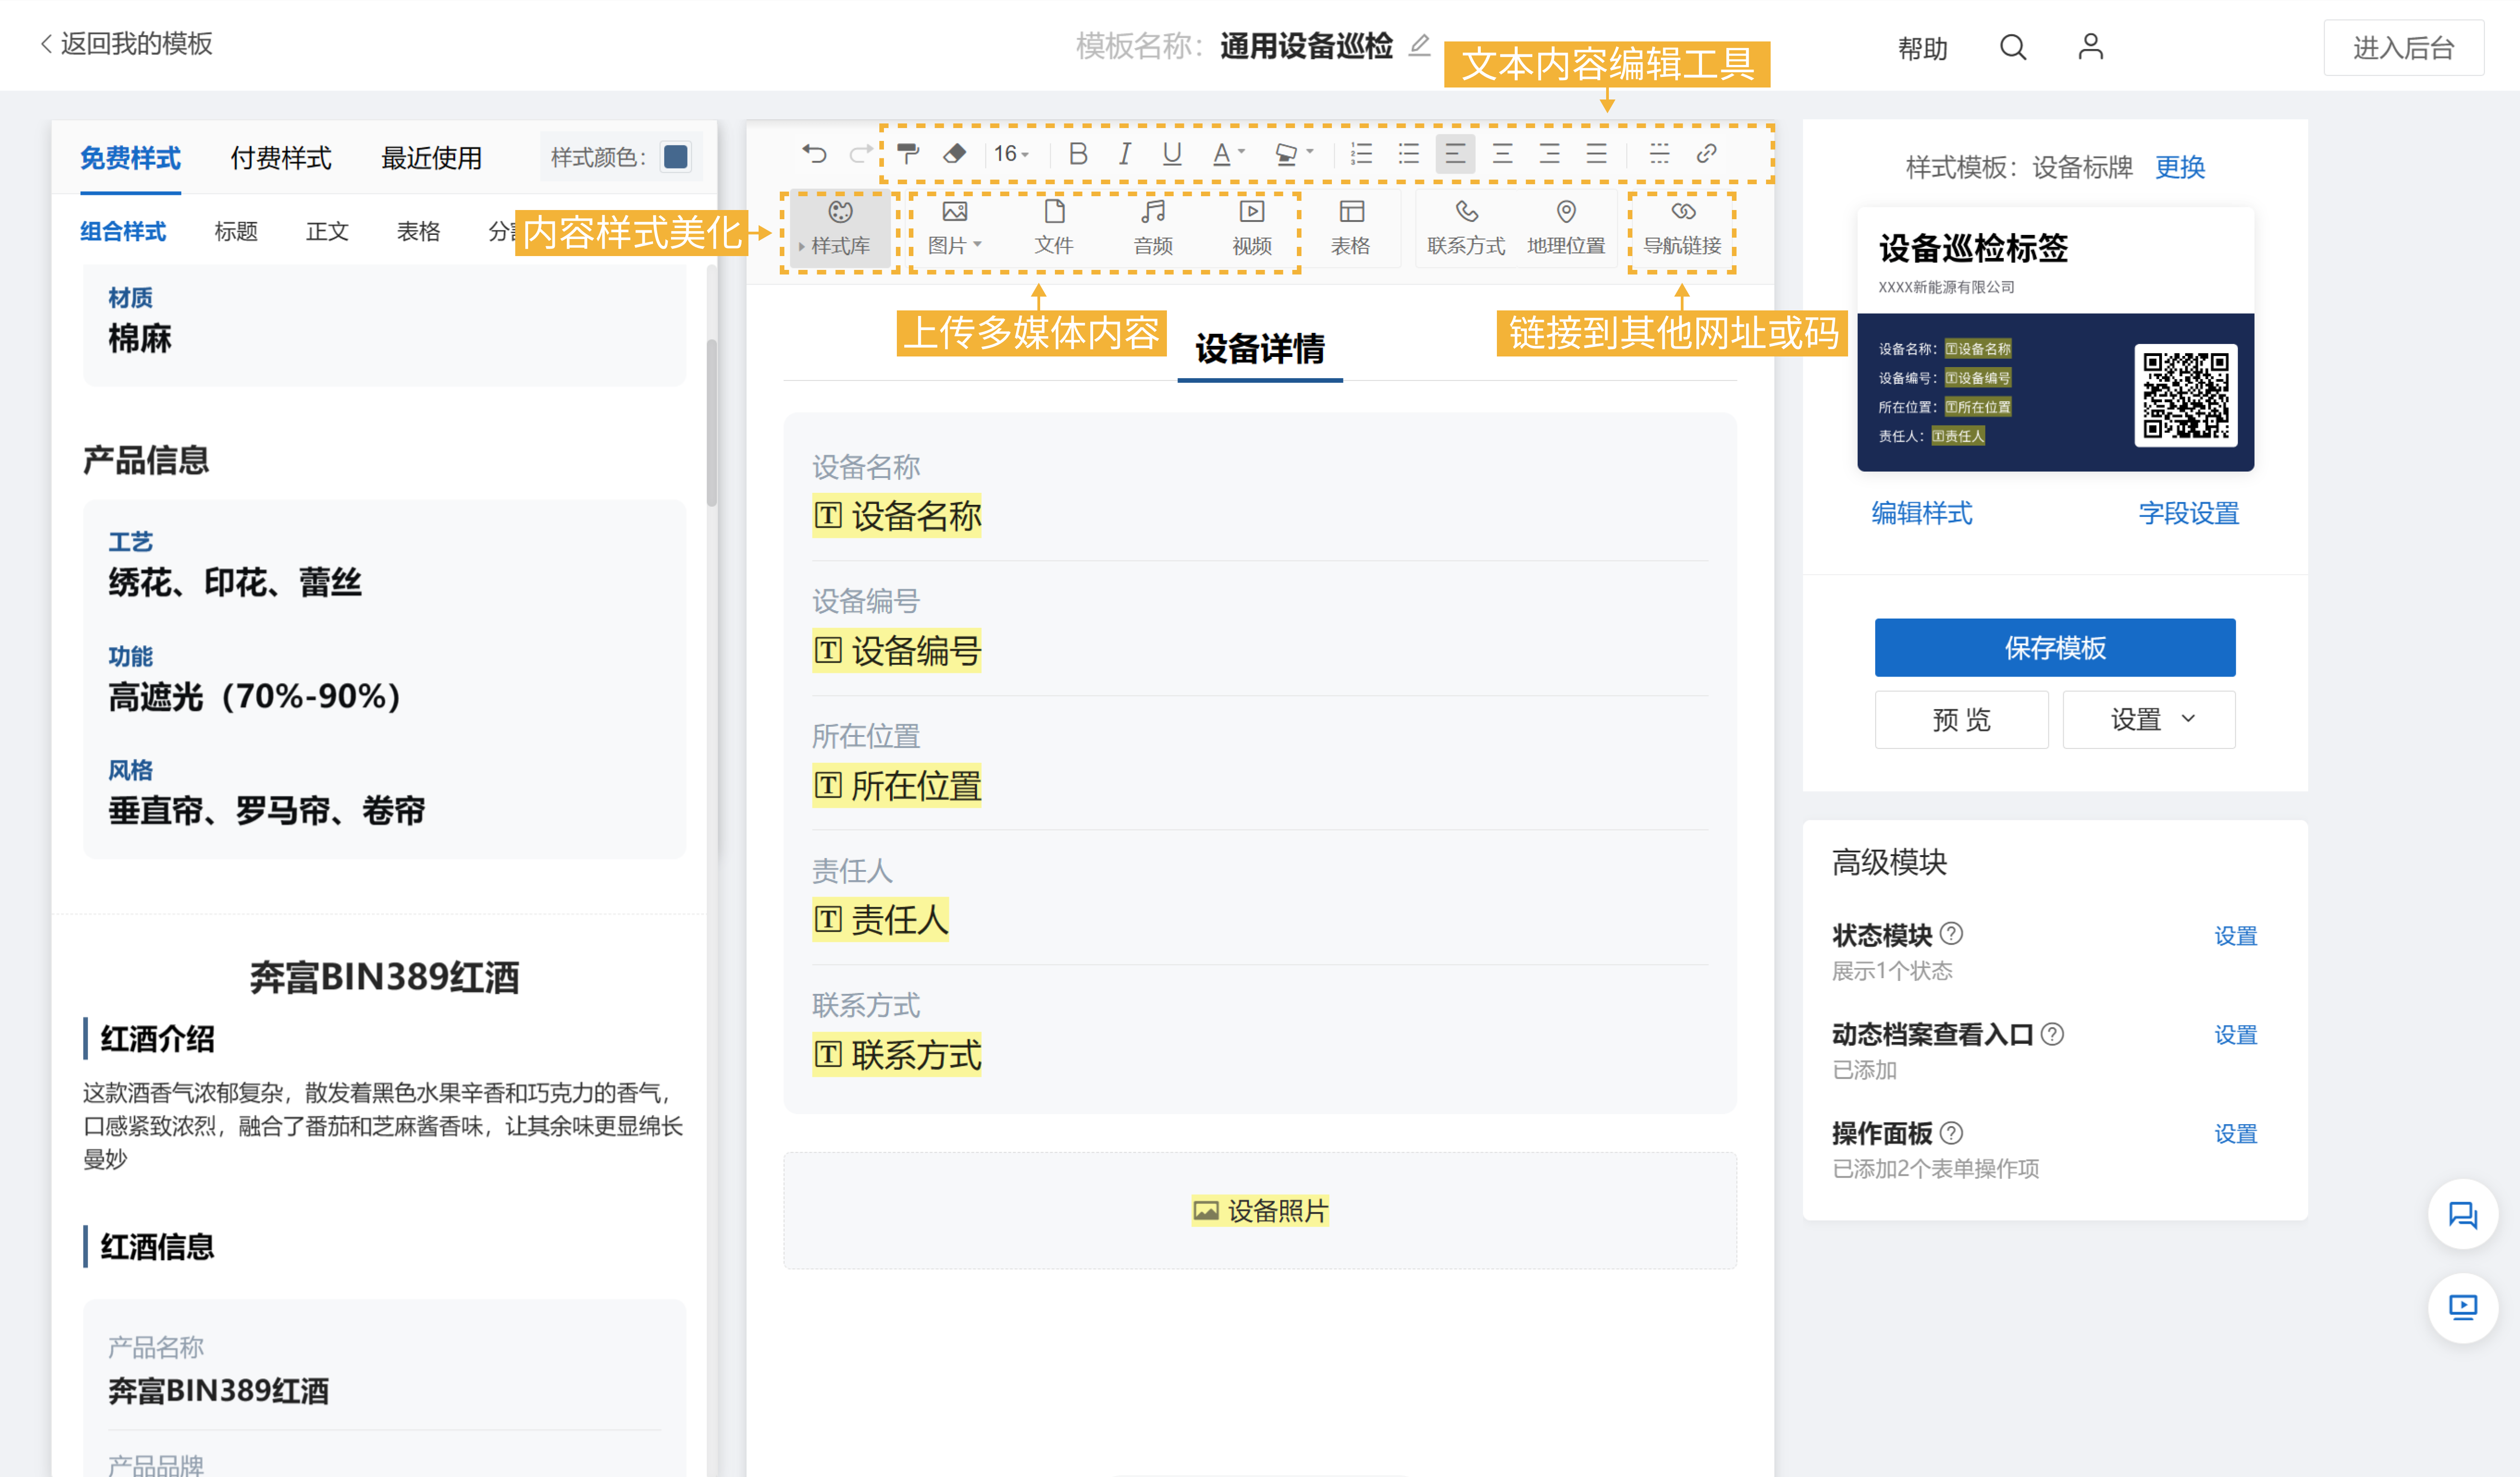
Task: Select the 标题 style category
Action: (236, 231)
